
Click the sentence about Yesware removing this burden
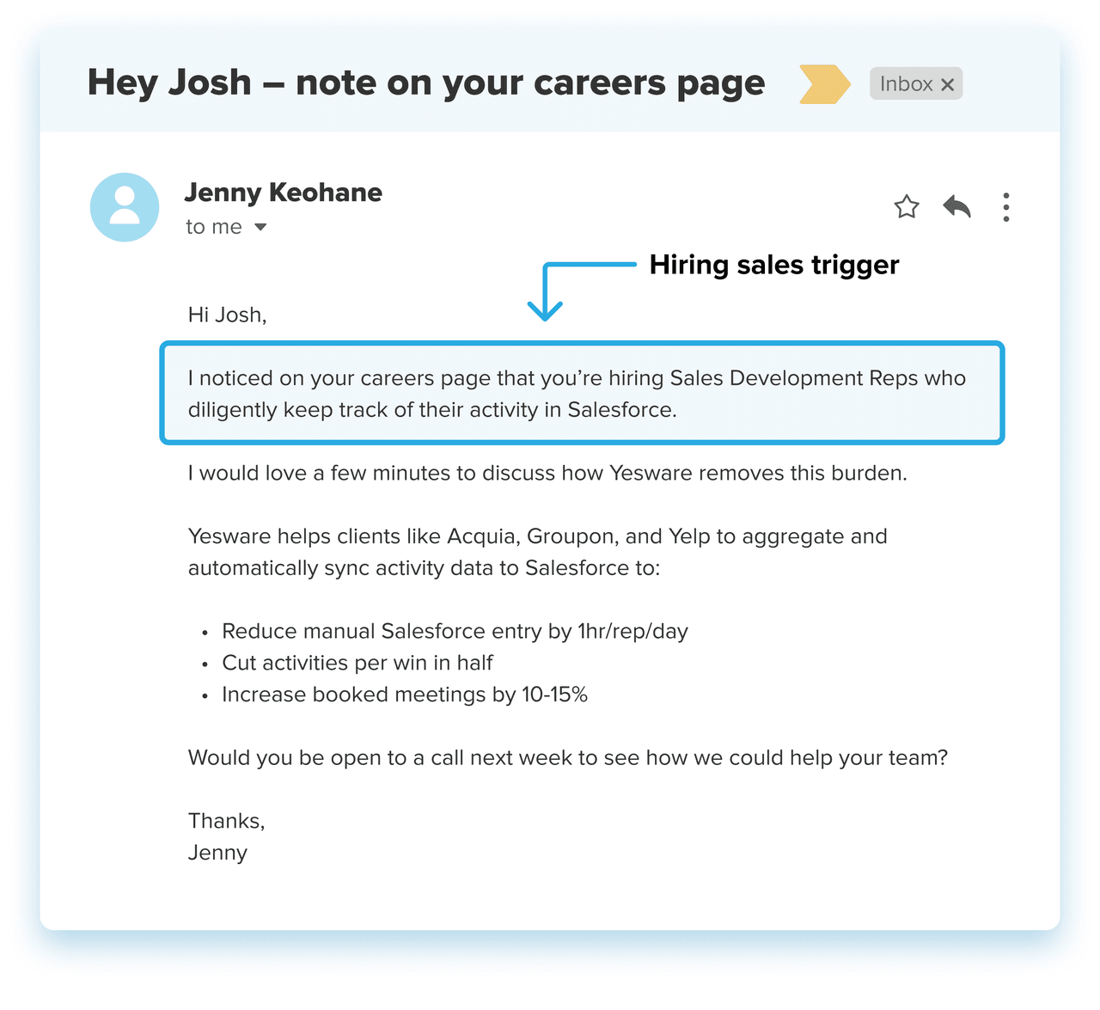[x=547, y=474]
